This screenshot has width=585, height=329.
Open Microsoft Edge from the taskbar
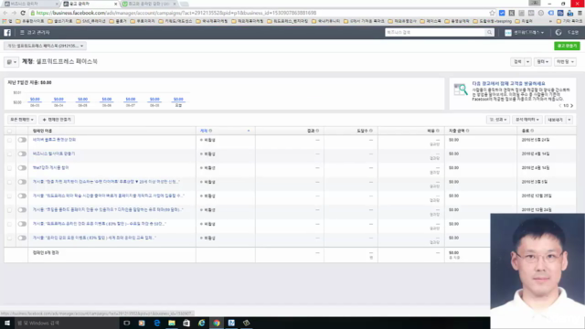156,323
